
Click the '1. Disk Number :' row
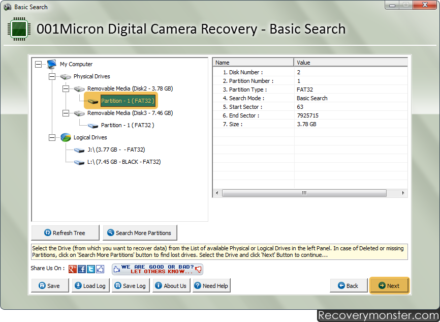point(310,72)
